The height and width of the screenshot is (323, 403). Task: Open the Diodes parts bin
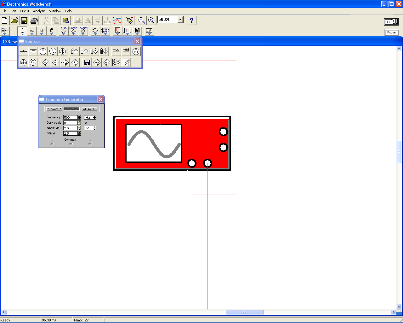coord(42,31)
